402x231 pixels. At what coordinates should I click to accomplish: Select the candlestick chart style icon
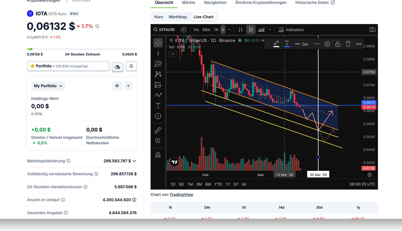click(251, 29)
